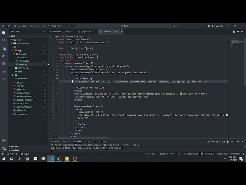Open the Search view in activity bar
The width and height of the screenshot is (246, 185).
[4, 40]
